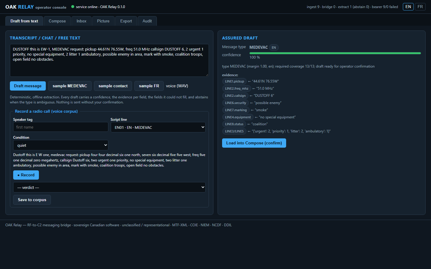Switch language to FR
431x269 pixels.
[420, 7]
